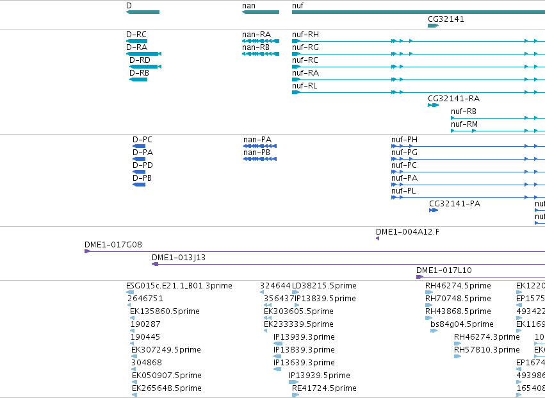545x398 pixels.
Task: Pick the D-RD transcript
Action: (145, 67)
